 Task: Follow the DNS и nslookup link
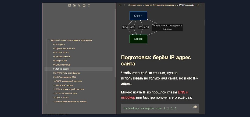tap(183, 92)
